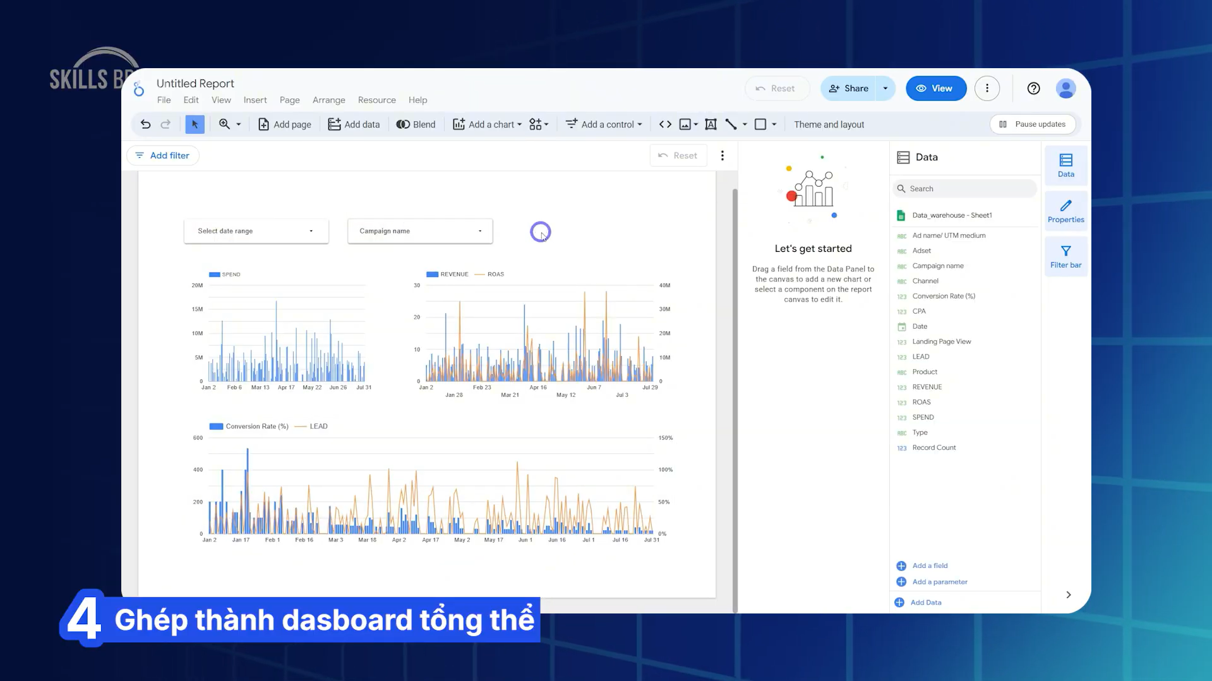This screenshot has height=681, width=1212.
Task: Open the Resource menu
Action: [376, 100]
